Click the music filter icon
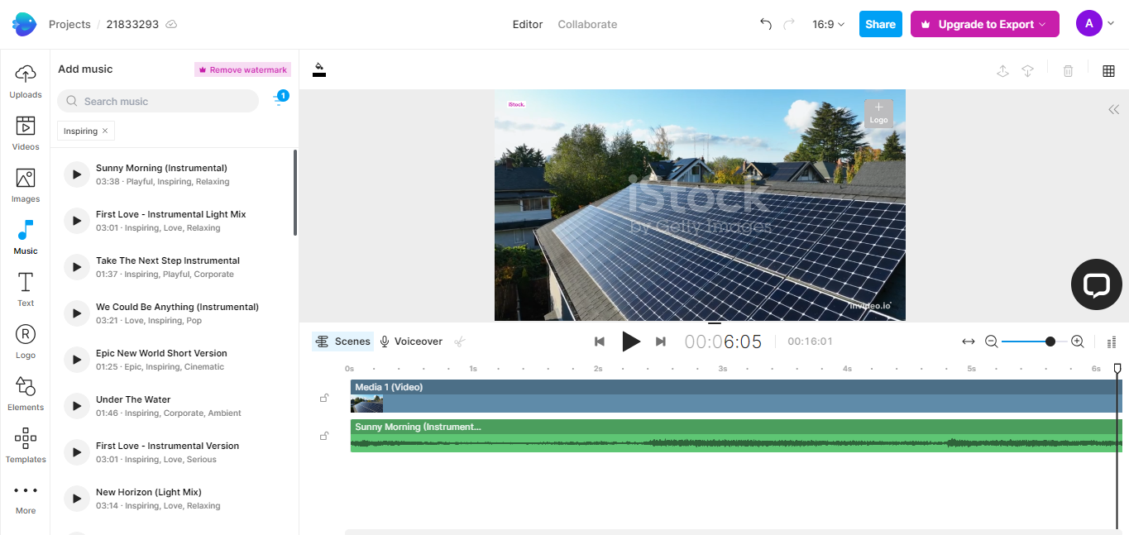1129x535 pixels. 280,100
